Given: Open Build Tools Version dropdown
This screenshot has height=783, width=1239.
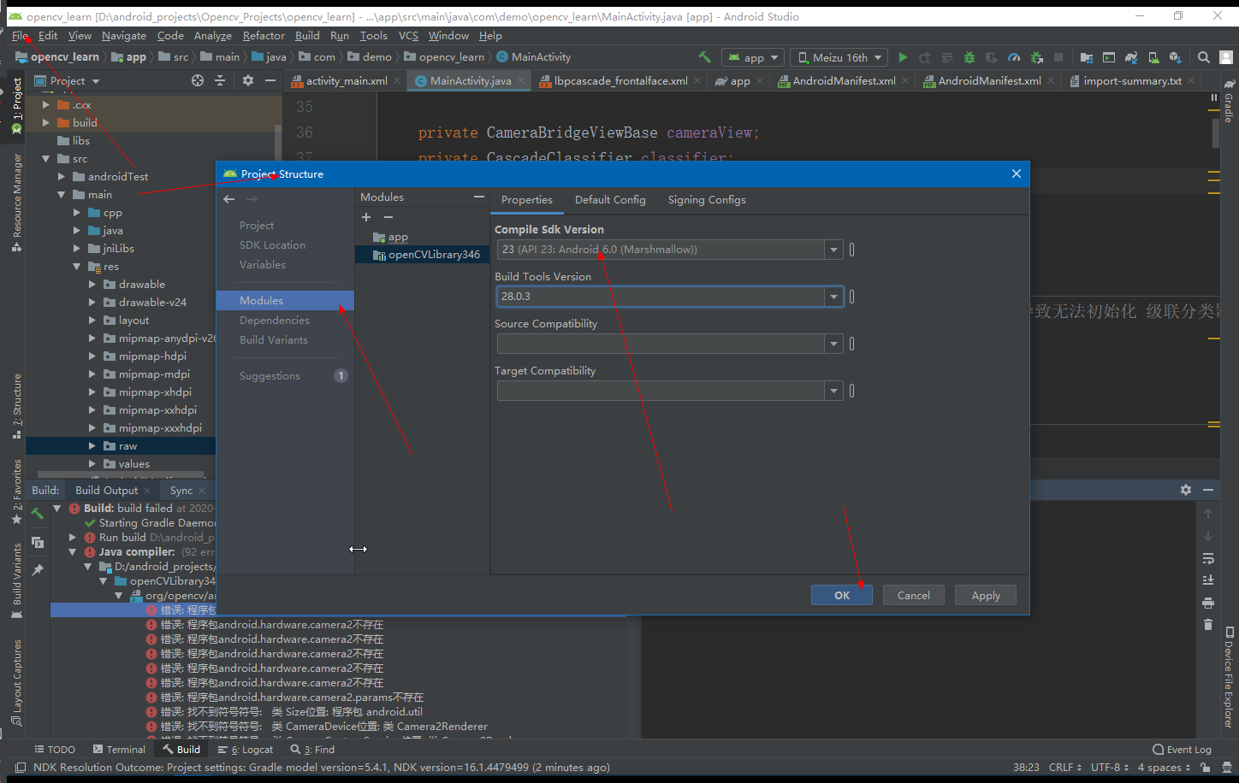Looking at the screenshot, I should (833, 297).
